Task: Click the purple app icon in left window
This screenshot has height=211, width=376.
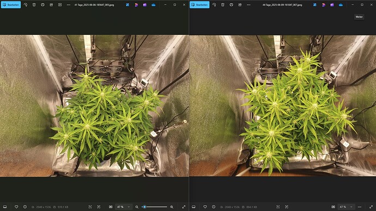Action: point(145,5)
